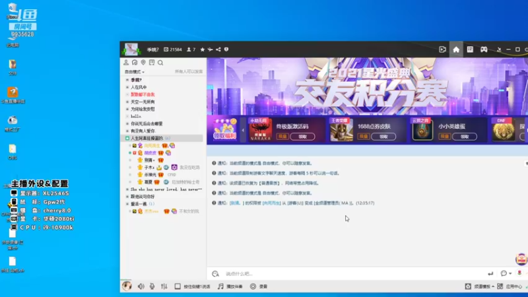
Task: Expand the 天空一无所有 channel
Action: [x=143, y=102]
